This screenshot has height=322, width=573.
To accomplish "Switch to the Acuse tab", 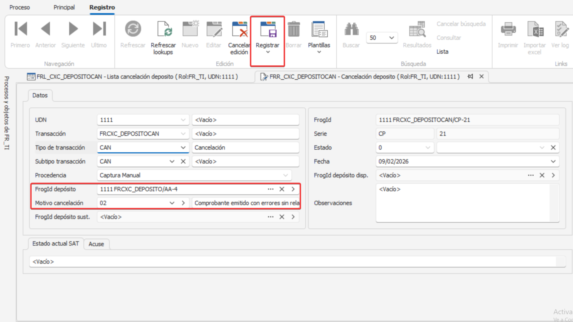I will pos(96,244).
